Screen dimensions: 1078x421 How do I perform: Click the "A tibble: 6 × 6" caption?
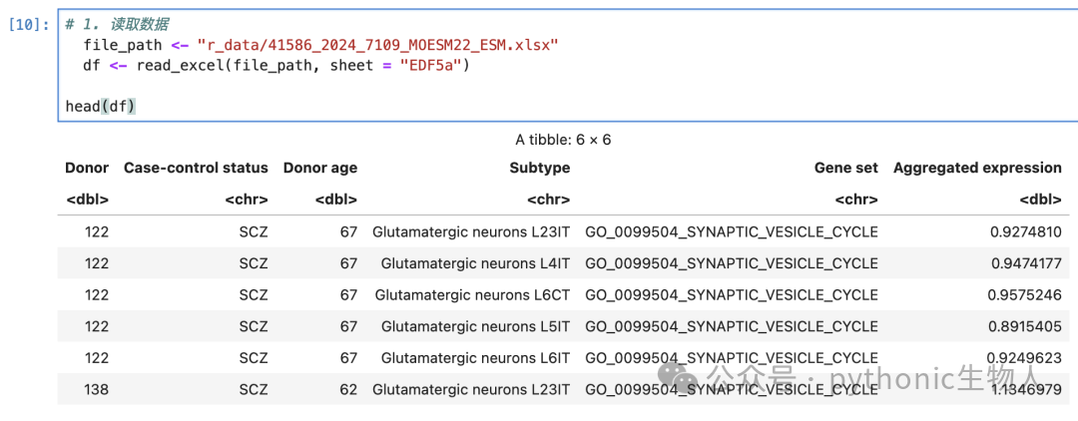tap(563, 140)
